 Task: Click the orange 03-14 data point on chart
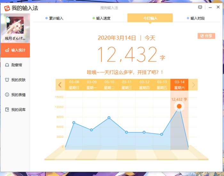coord(179,106)
